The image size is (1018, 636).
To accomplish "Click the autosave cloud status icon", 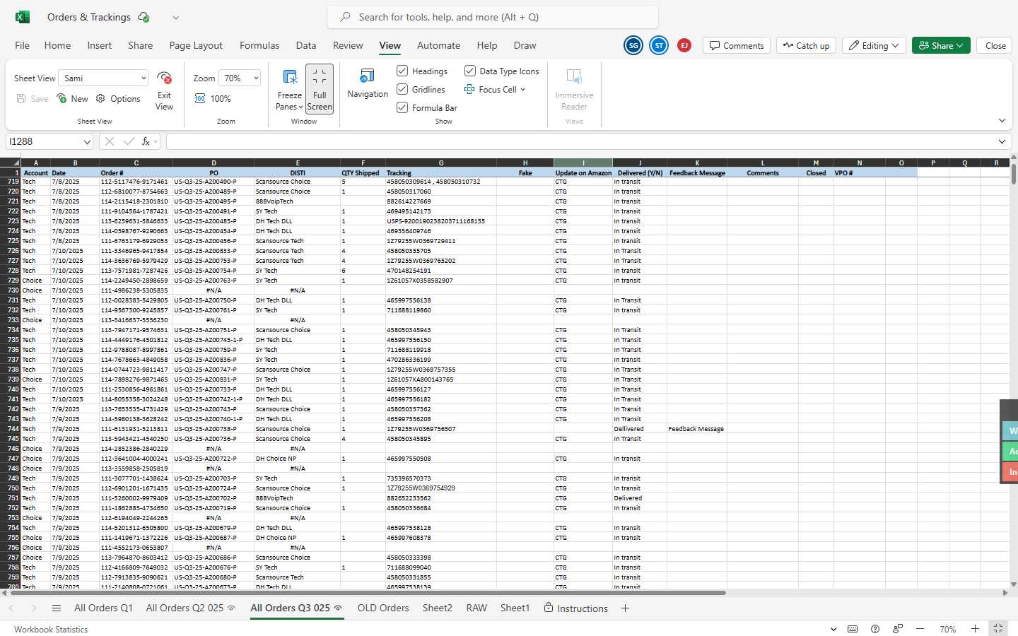I will 144,17.
